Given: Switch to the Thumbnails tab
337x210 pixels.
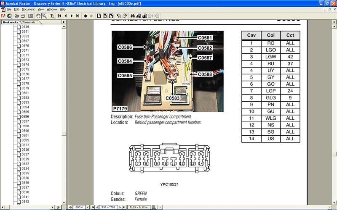Looking at the screenshot, I should (x=29, y=22).
